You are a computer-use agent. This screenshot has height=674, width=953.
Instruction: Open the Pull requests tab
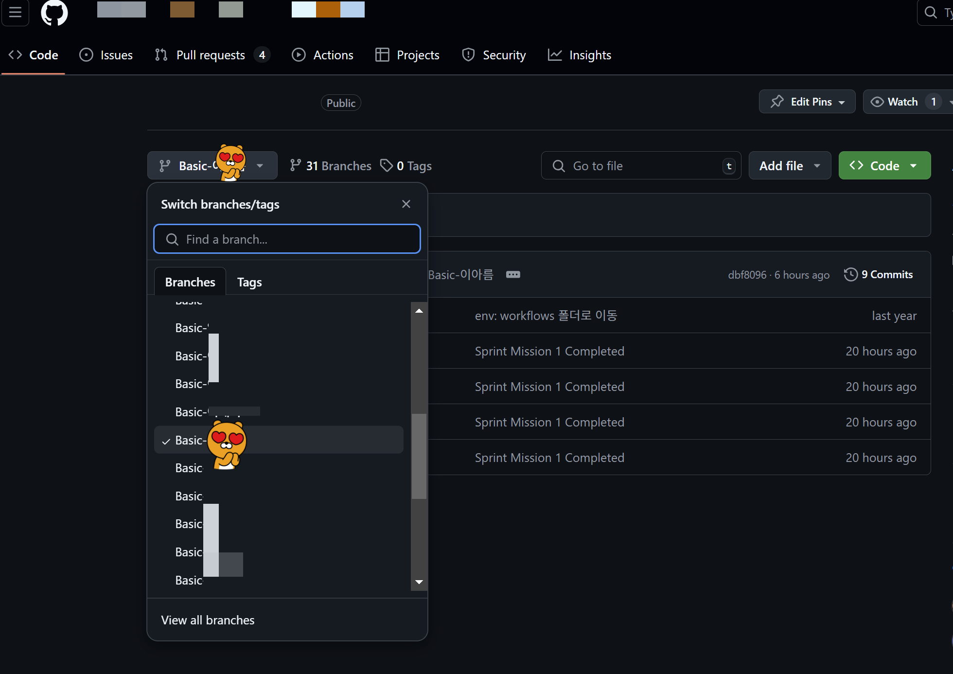(x=212, y=55)
